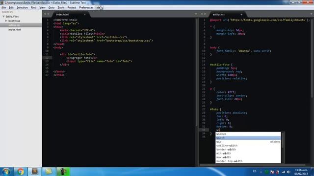Choose 'width' from autocomplete list
The image size is (314, 176).
point(248,138)
